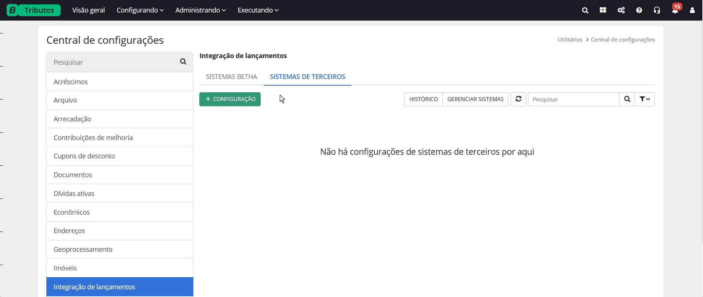The width and height of the screenshot is (703, 297).
Task: Open Contribuições de melhoria settings
Action: pyautogui.click(x=120, y=137)
